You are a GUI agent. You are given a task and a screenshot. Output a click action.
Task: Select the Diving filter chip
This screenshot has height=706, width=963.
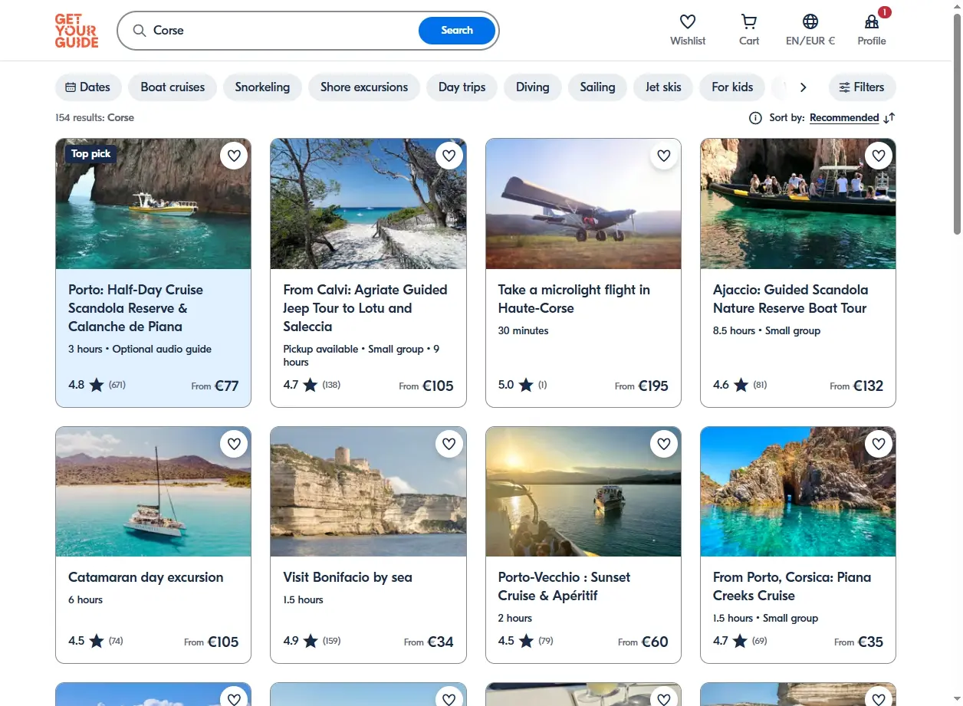coord(532,87)
